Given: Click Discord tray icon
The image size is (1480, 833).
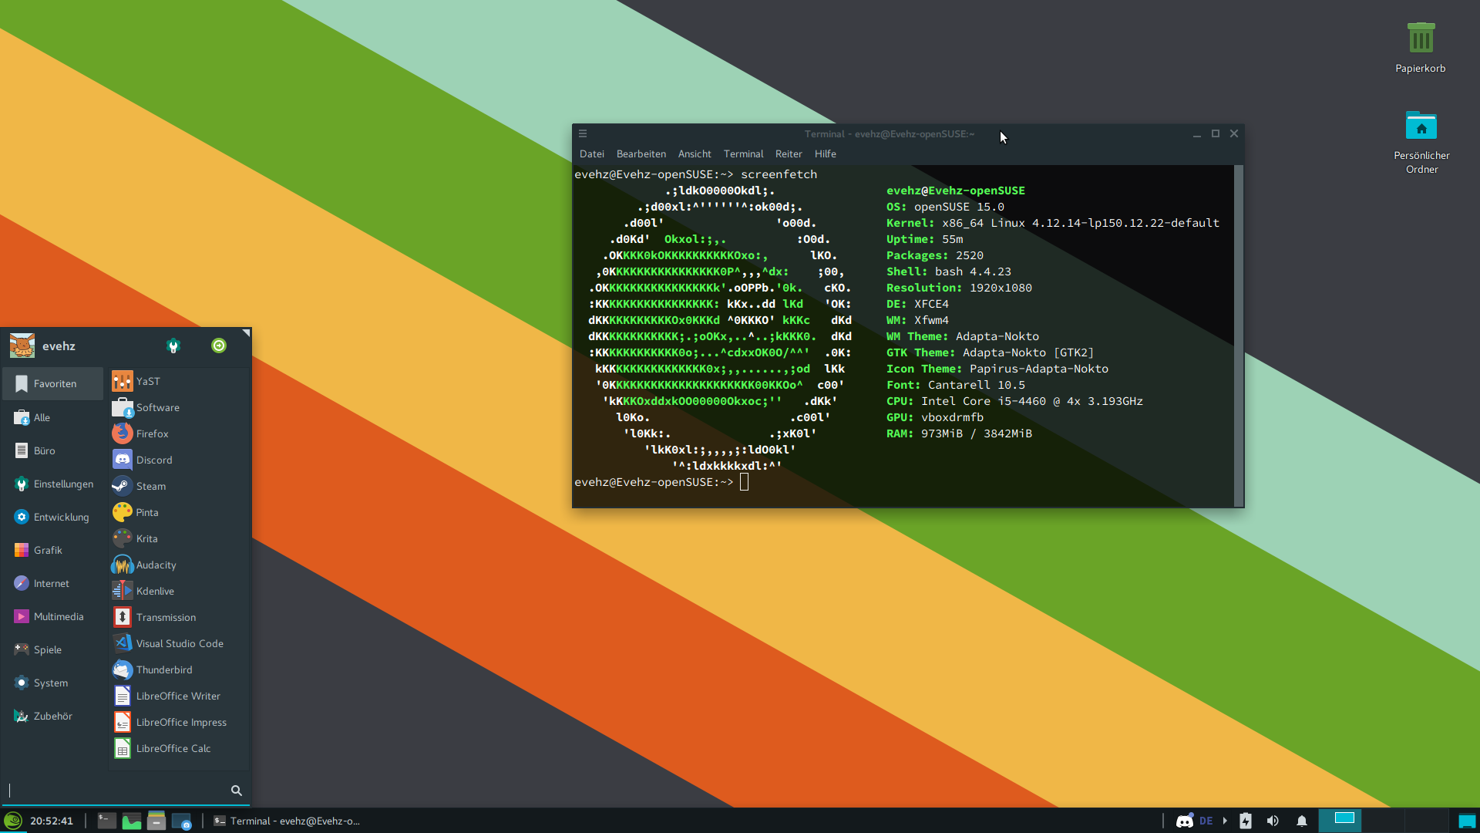Looking at the screenshot, I should click(1185, 821).
